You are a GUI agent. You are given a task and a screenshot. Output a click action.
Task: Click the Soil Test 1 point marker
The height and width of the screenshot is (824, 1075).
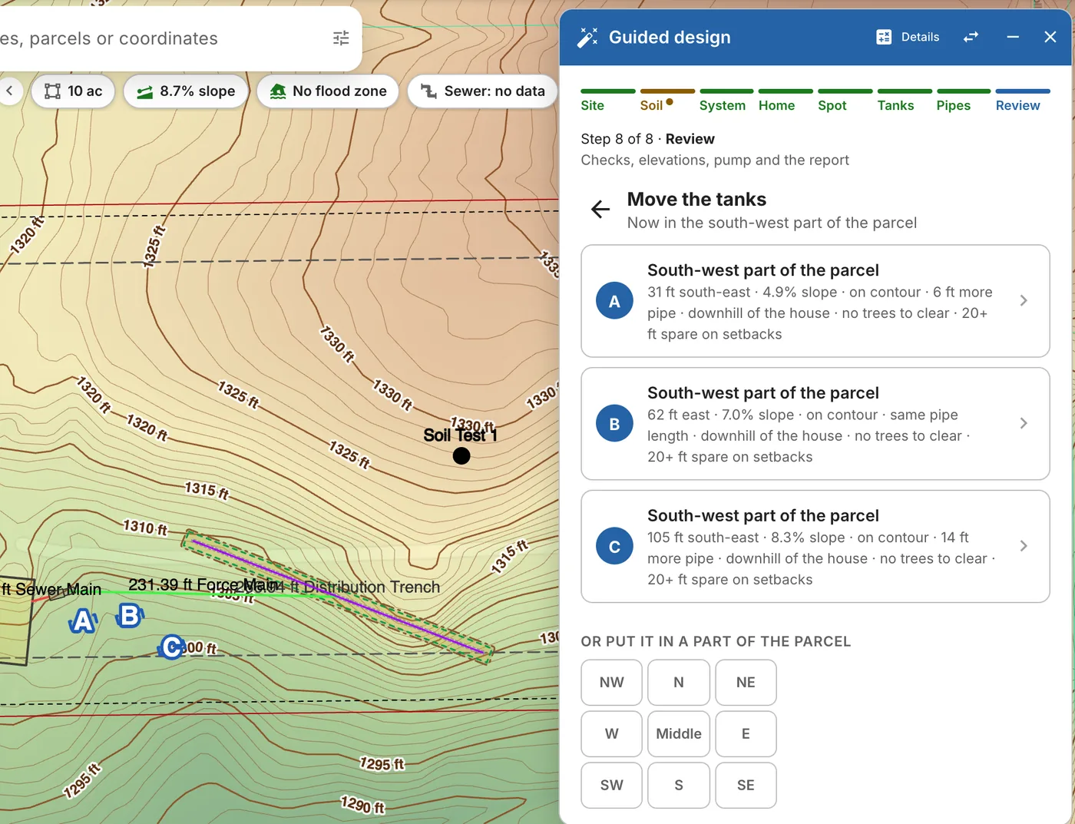[461, 456]
